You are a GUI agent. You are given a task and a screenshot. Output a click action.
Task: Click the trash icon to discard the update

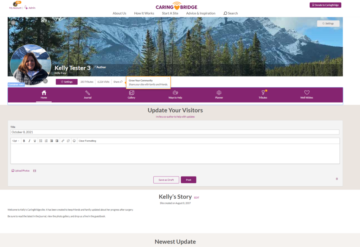[337, 179]
